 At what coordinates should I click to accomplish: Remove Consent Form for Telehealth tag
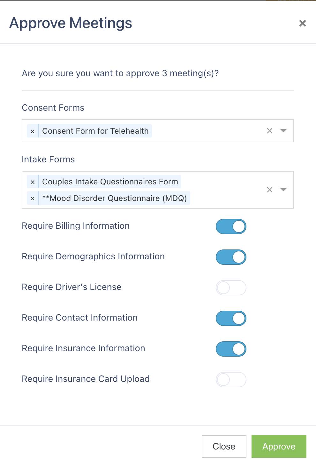pos(33,131)
